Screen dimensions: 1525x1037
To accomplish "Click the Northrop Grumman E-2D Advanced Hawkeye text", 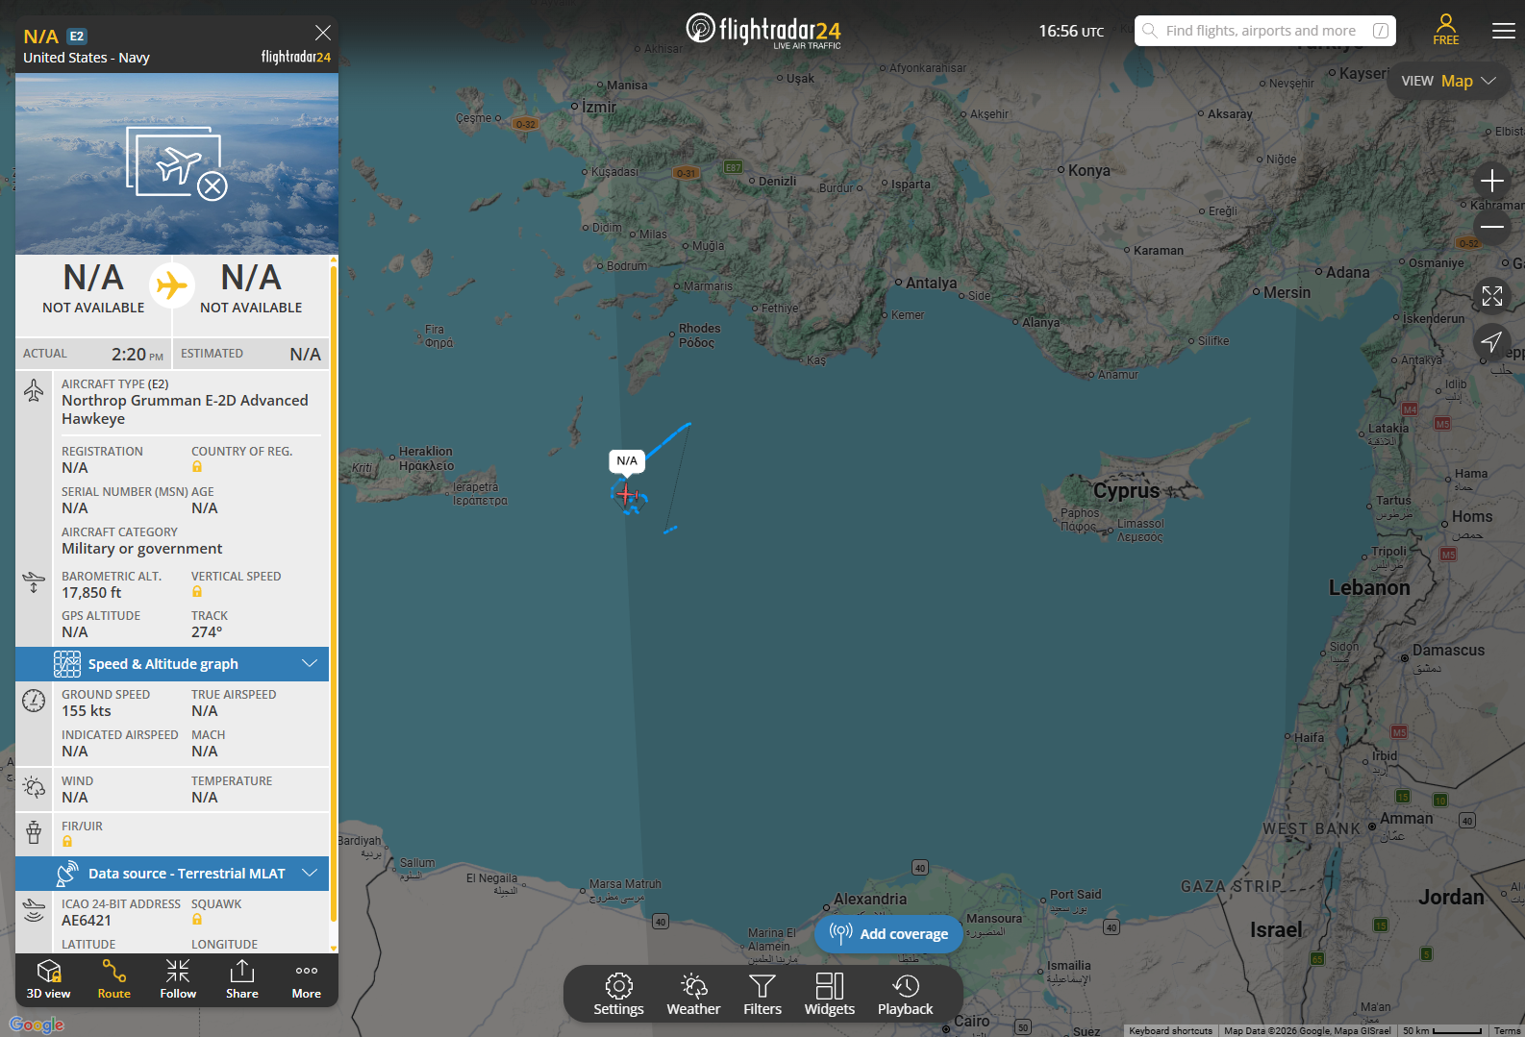I will [185, 409].
